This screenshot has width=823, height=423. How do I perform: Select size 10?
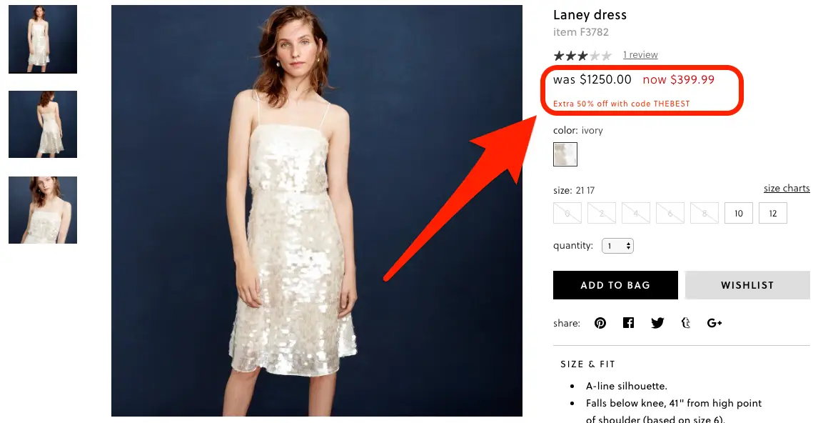click(739, 214)
